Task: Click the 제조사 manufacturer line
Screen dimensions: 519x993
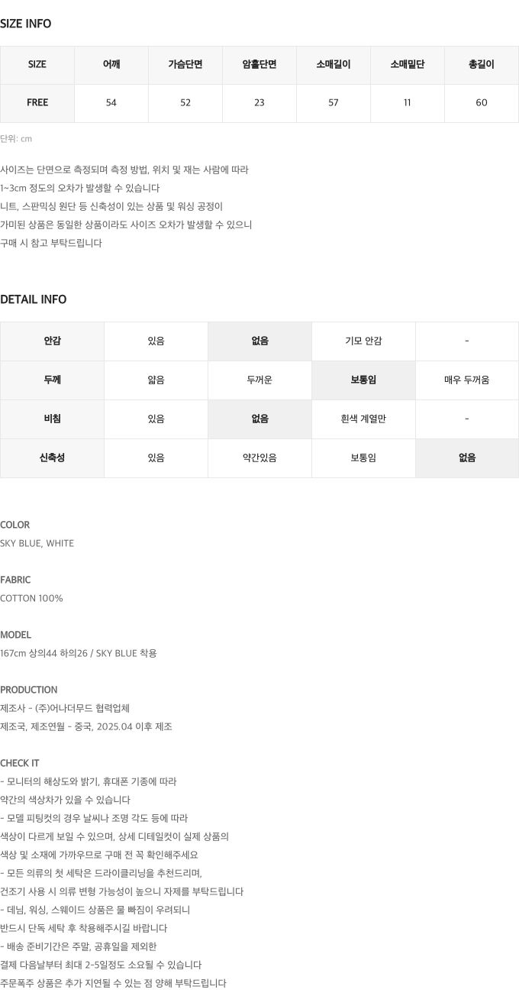Action: (65, 709)
